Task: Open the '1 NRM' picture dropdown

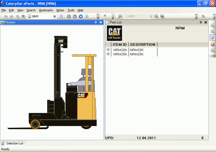Action: pyautogui.click(x=151, y=16)
